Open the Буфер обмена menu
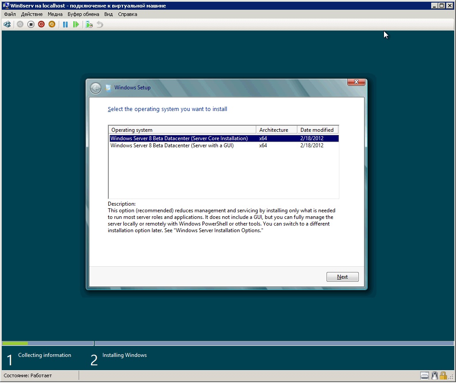Viewport: 456px width, 383px height. (x=83, y=14)
